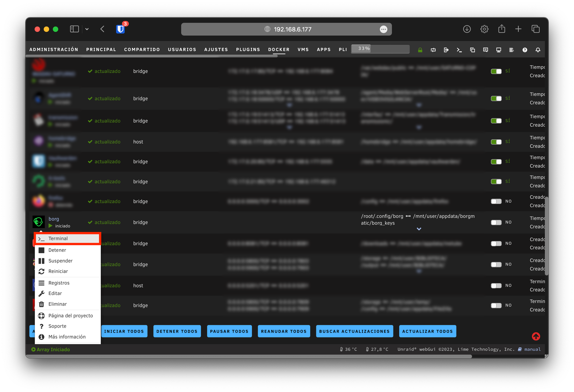Expand port mappings in second container row
Screen dimensions: 574x392
(289, 105)
